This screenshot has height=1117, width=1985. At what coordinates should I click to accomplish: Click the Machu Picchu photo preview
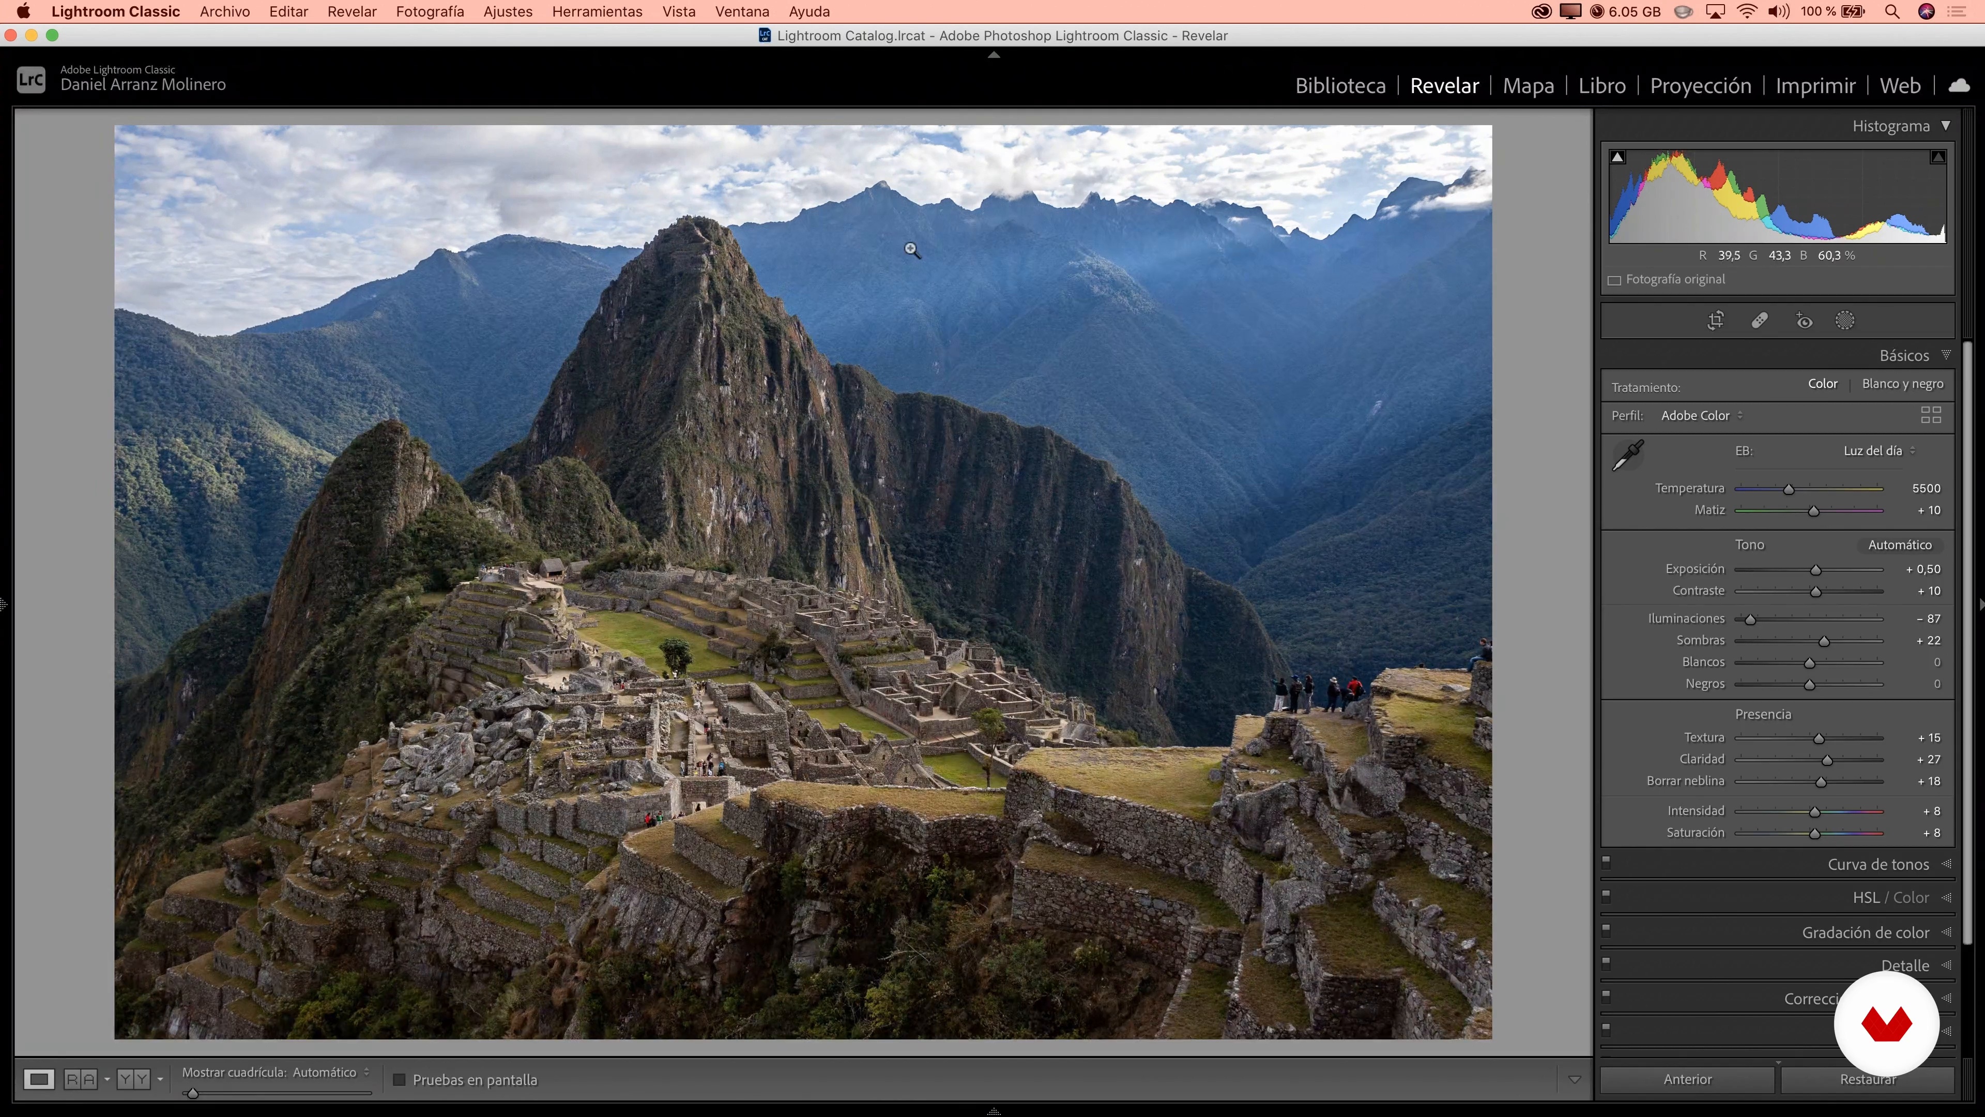[x=803, y=582]
